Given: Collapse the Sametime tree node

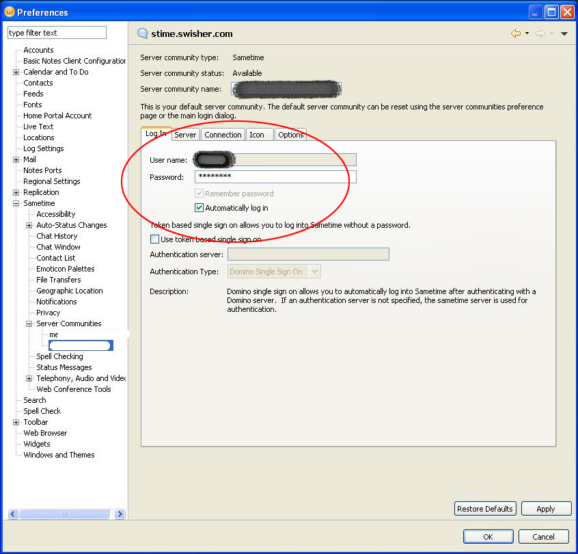Looking at the screenshot, I should click(16, 203).
